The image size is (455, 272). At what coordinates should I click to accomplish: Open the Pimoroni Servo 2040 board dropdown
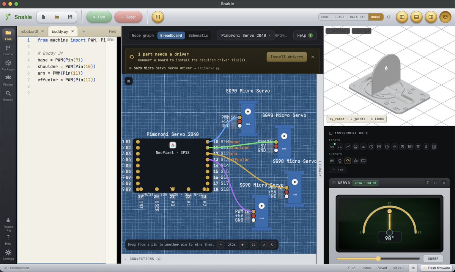pos(246,35)
